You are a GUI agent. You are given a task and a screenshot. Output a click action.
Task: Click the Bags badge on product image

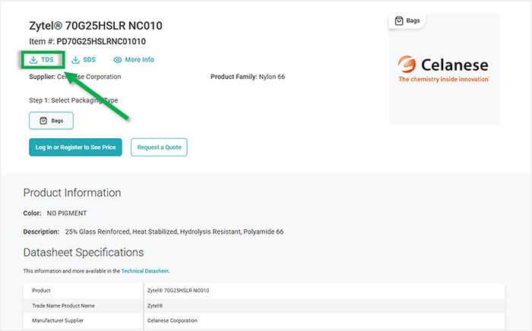407,21
